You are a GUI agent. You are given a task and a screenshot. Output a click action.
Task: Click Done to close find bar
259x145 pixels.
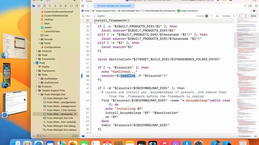point(253,16)
